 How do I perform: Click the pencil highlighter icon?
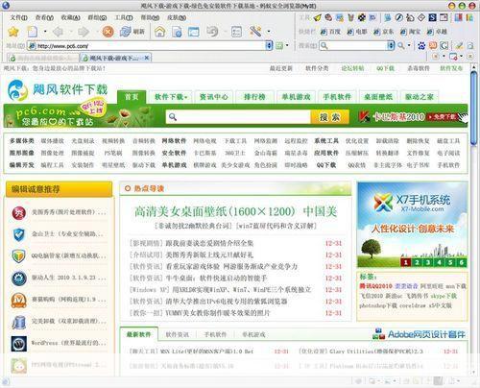(460, 46)
